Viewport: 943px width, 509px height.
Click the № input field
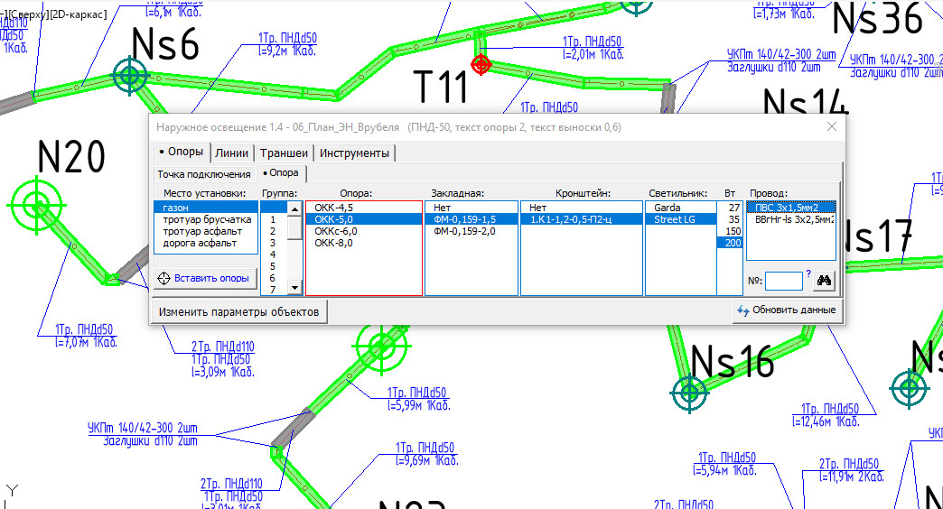784,281
